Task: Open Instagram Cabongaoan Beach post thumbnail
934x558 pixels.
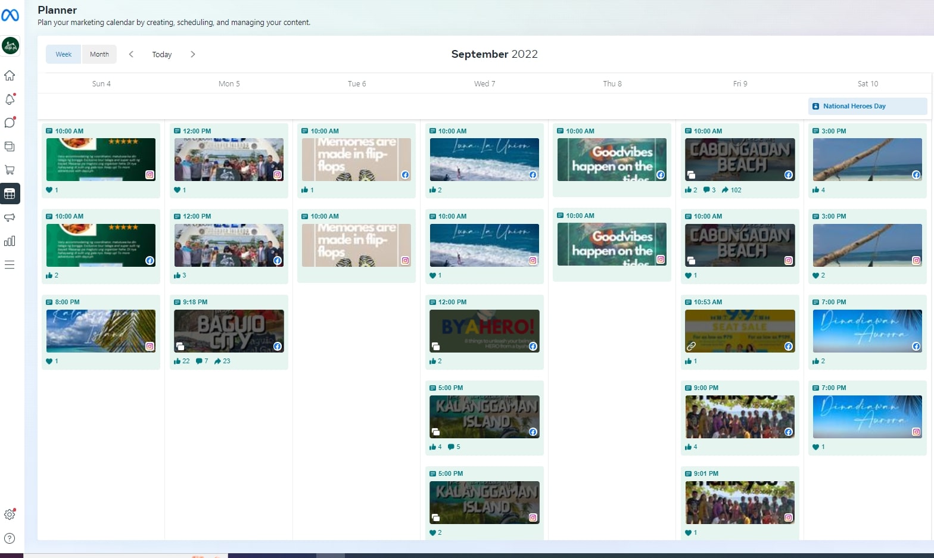Action: pos(740,245)
